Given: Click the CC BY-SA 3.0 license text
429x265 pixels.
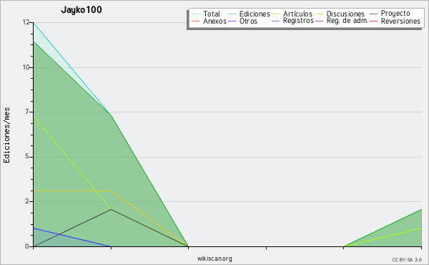Looking at the screenshot, I should (407, 260).
